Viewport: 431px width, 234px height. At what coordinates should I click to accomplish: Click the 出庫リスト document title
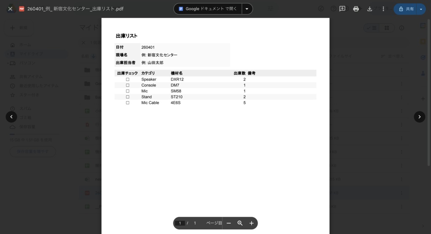click(126, 36)
